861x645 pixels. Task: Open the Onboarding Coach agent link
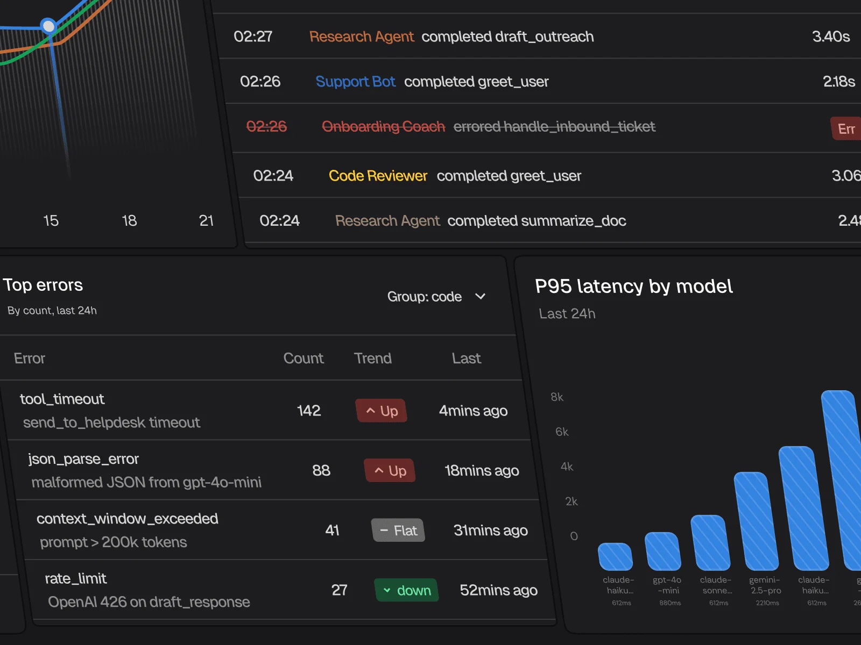384,127
